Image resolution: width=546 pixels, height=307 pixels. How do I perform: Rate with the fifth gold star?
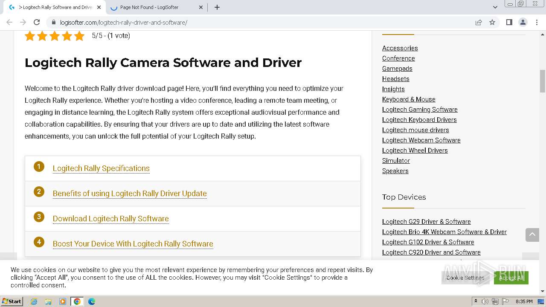[x=79, y=36]
